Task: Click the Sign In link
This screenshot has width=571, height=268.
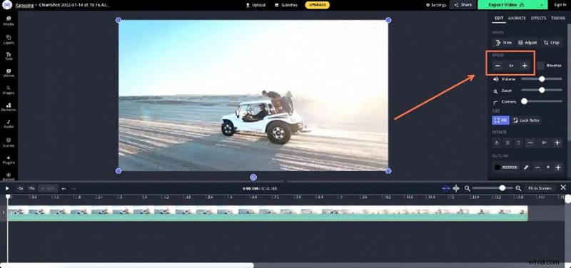Action: (560, 5)
